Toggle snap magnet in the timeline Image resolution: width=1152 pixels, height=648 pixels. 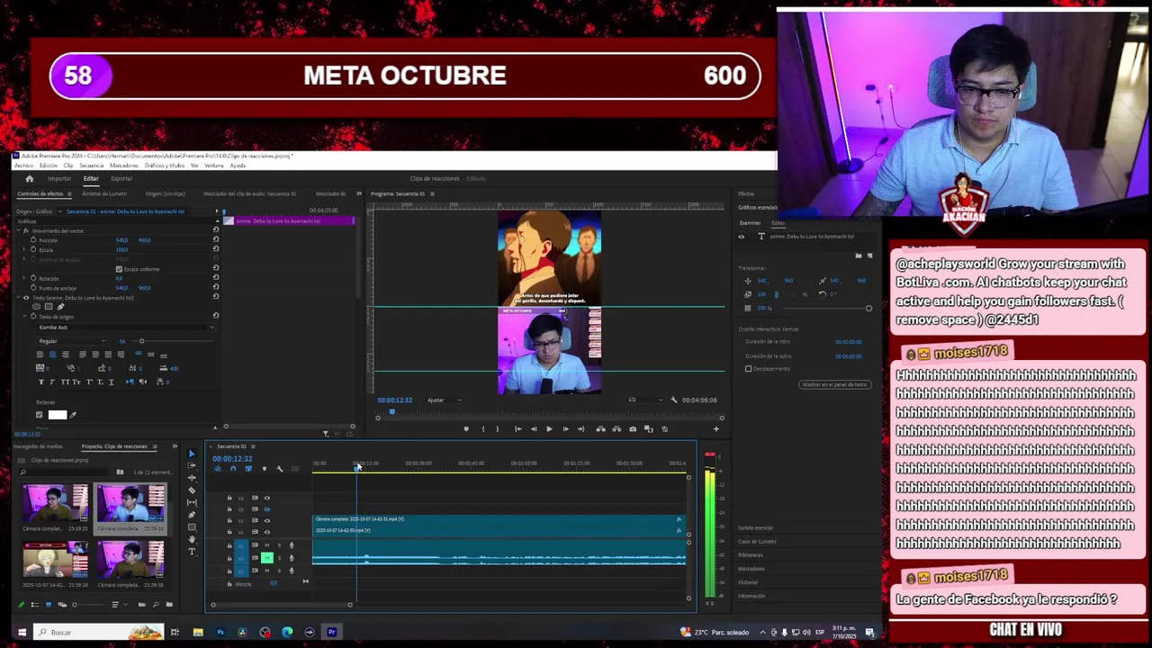pyautogui.click(x=232, y=469)
